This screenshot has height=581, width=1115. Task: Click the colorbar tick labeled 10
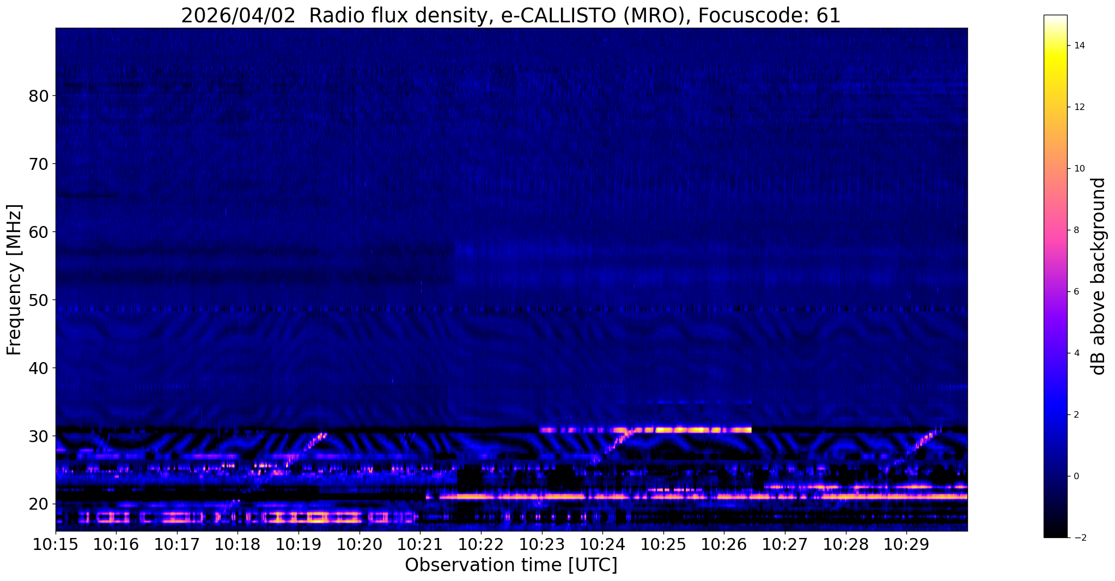pos(1079,169)
